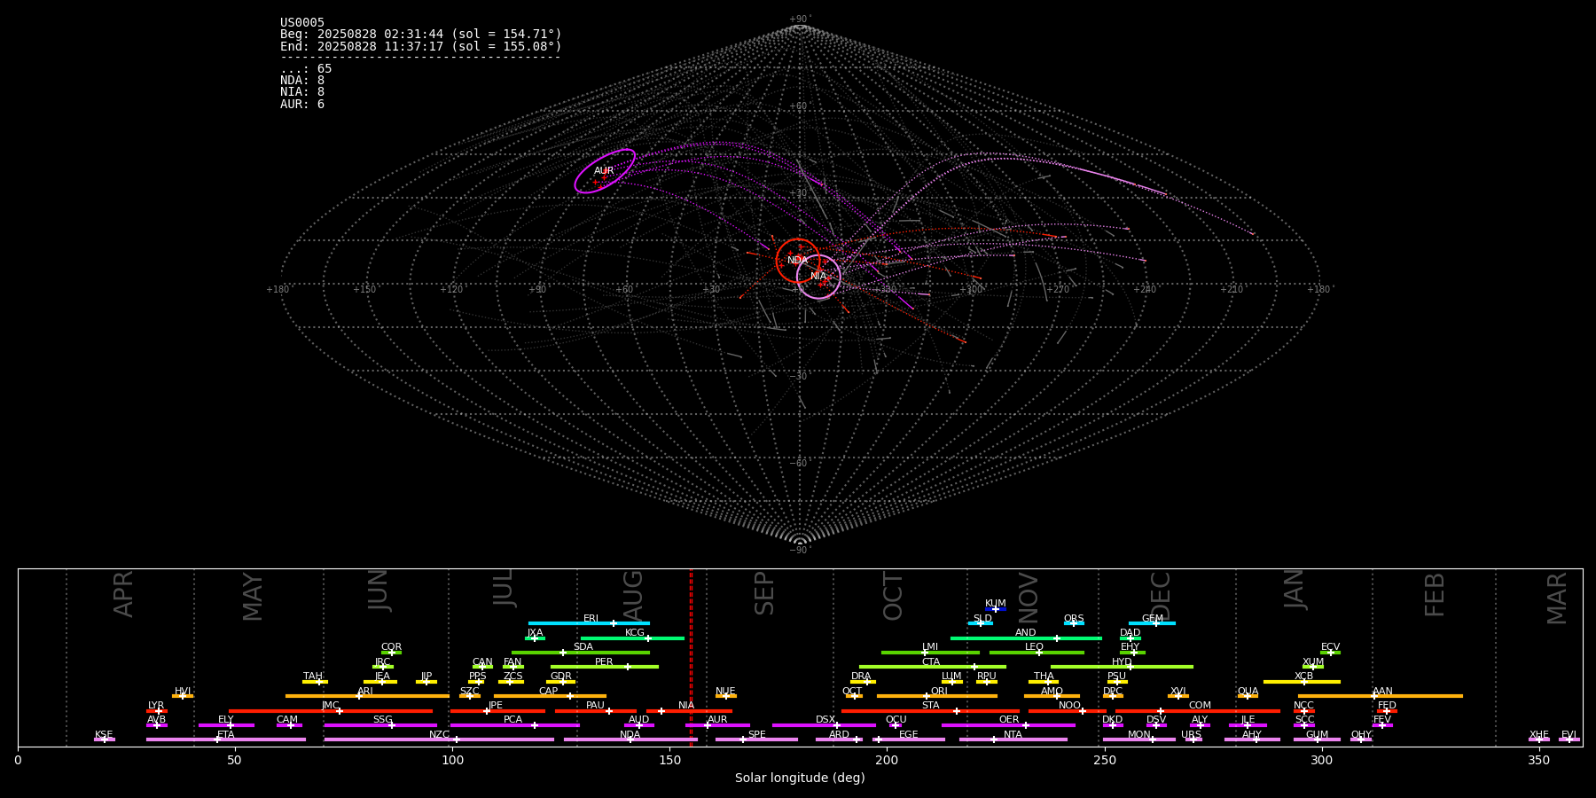This screenshot has width=1596, height=798.
Task: Click the AUG month label in the timeline
Action: click(633, 595)
